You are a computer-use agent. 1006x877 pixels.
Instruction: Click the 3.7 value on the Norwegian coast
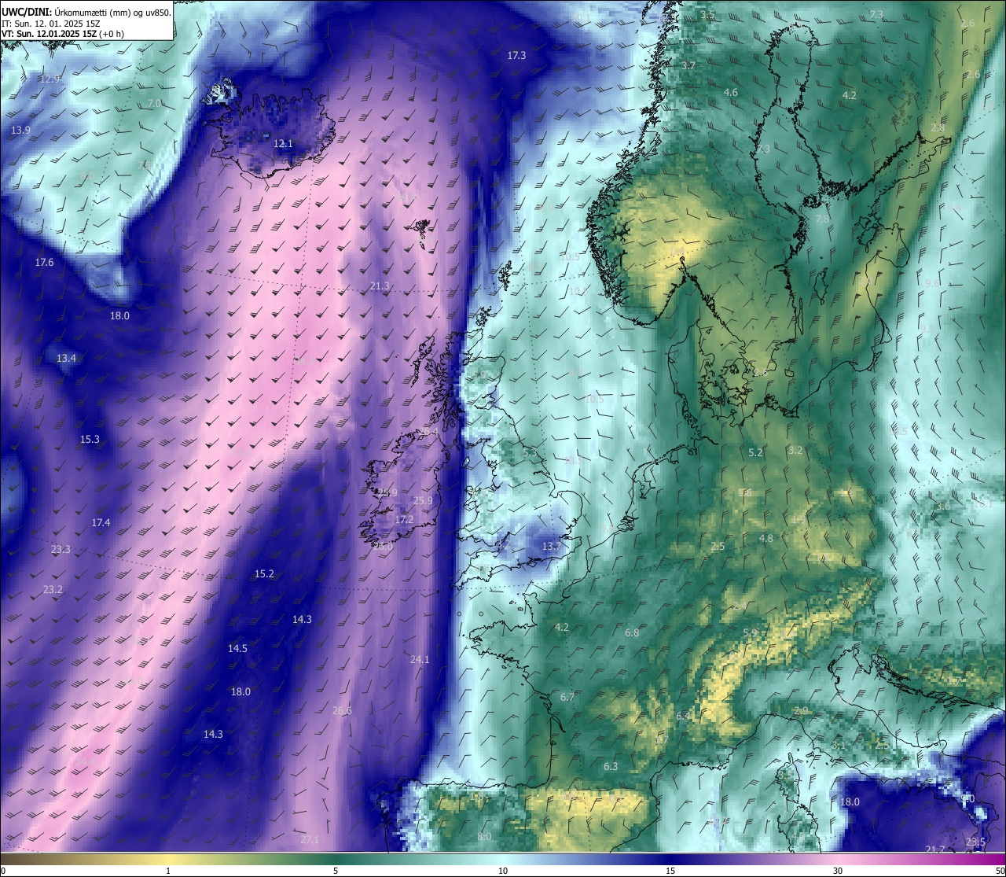tap(688, 65)
